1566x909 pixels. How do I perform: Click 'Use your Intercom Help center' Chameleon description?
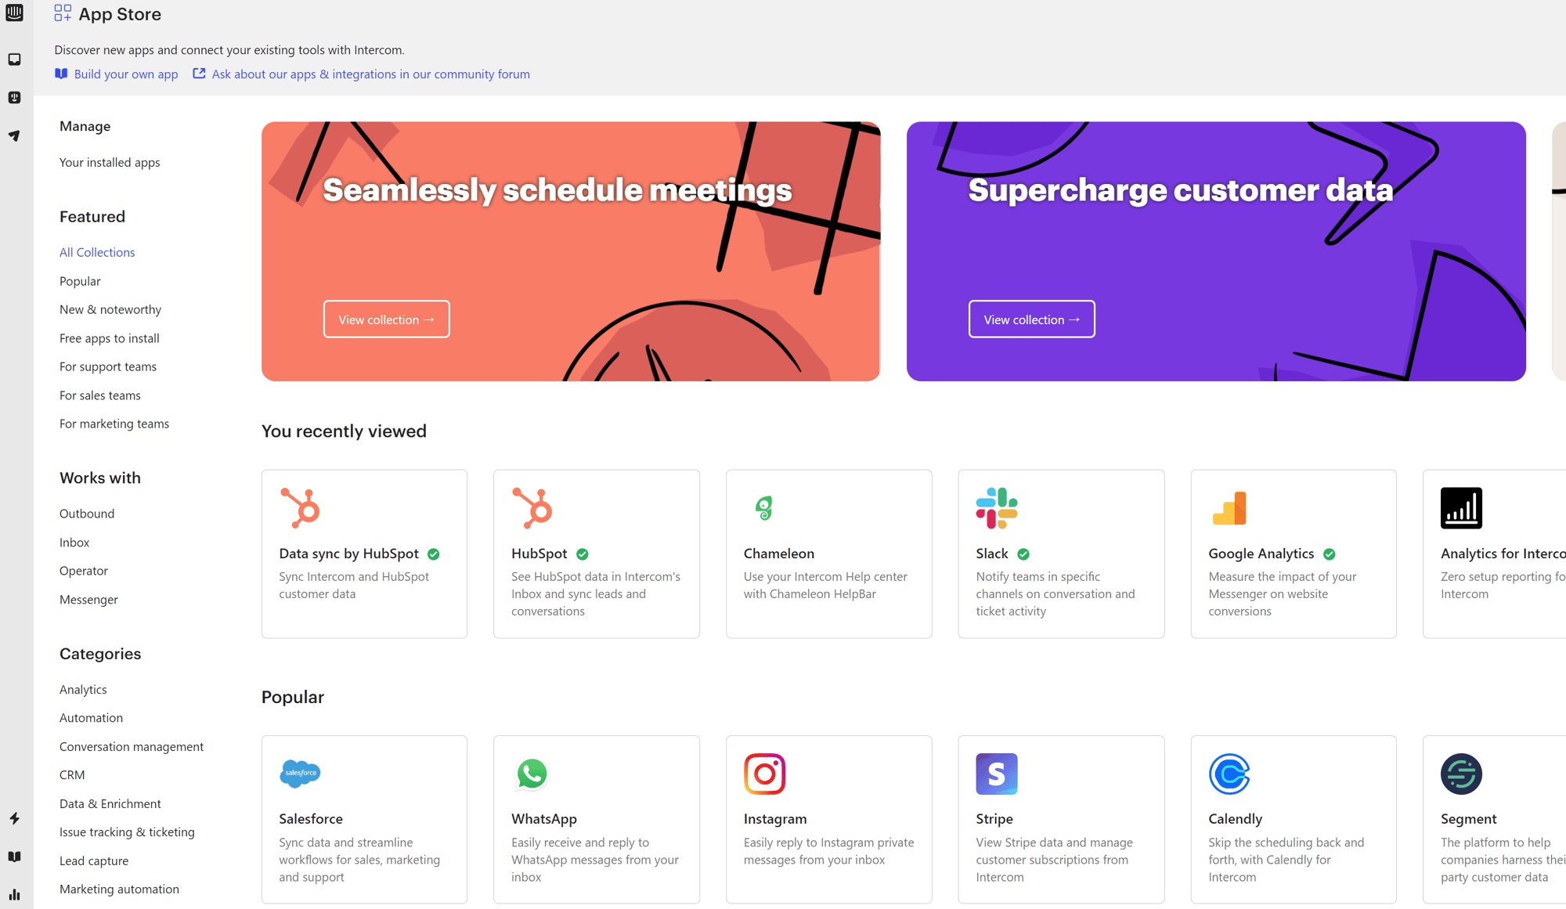pyautogui.click(x=825, y=586)
